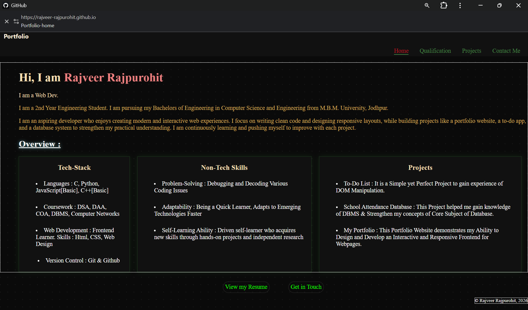Open the extensions puzzle icon

(444, 5)
